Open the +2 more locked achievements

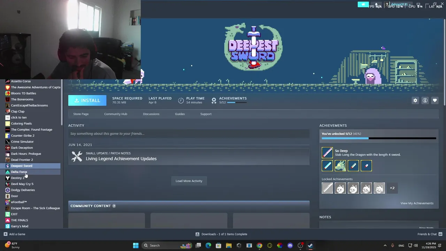pos(392,188)
